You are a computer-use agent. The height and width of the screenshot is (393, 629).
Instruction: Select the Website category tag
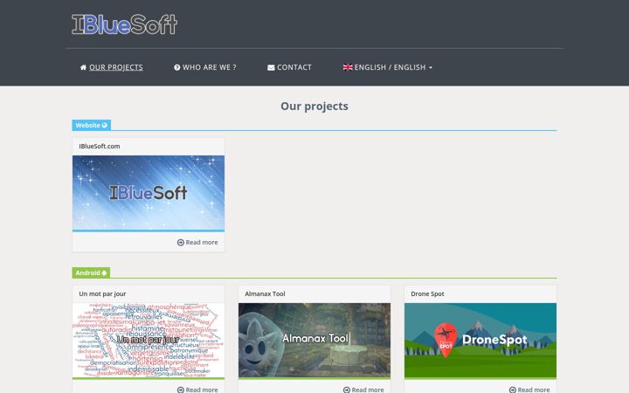(x=92, y=125)
